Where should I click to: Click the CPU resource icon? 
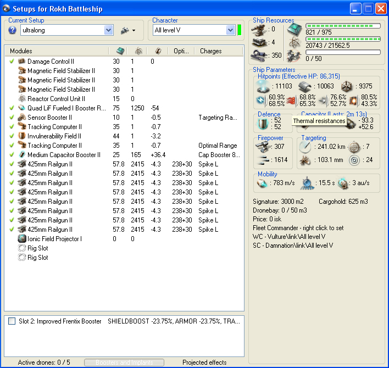click(x=294, y=30)
